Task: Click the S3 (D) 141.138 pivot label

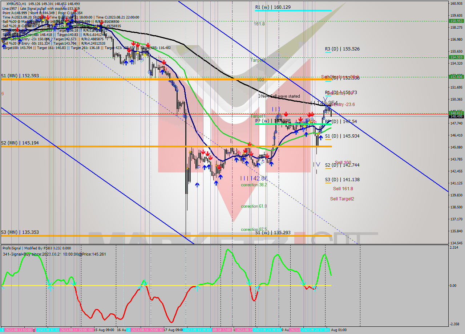Action: pos(342,179)
